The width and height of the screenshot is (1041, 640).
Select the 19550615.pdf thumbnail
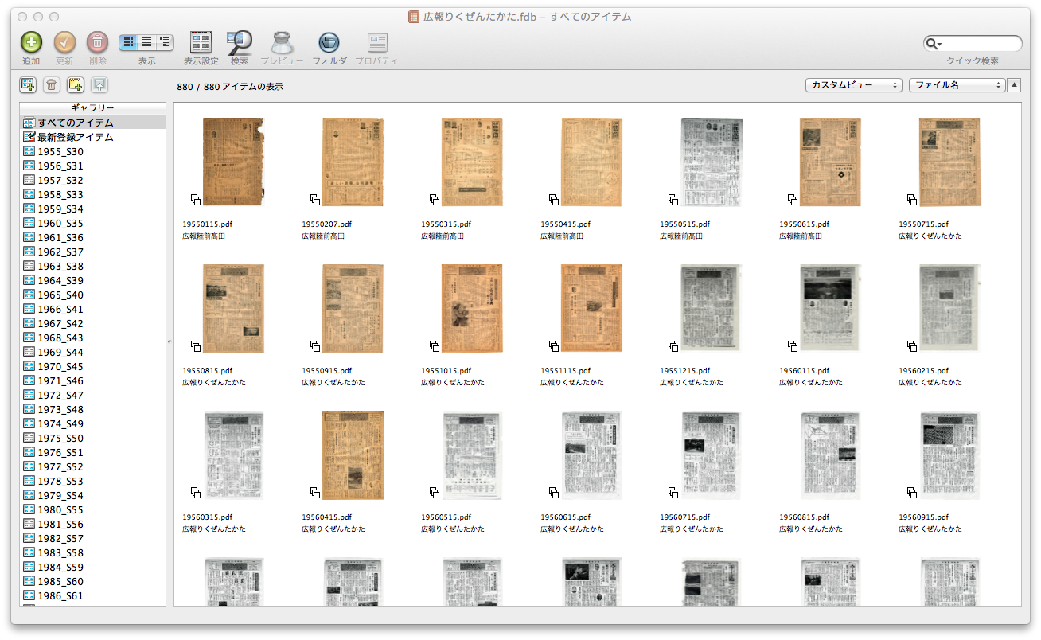tap(830, 162)
